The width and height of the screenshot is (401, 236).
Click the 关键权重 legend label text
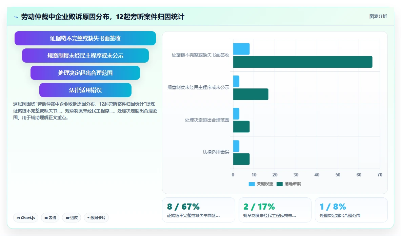click(x=265, y=184)
